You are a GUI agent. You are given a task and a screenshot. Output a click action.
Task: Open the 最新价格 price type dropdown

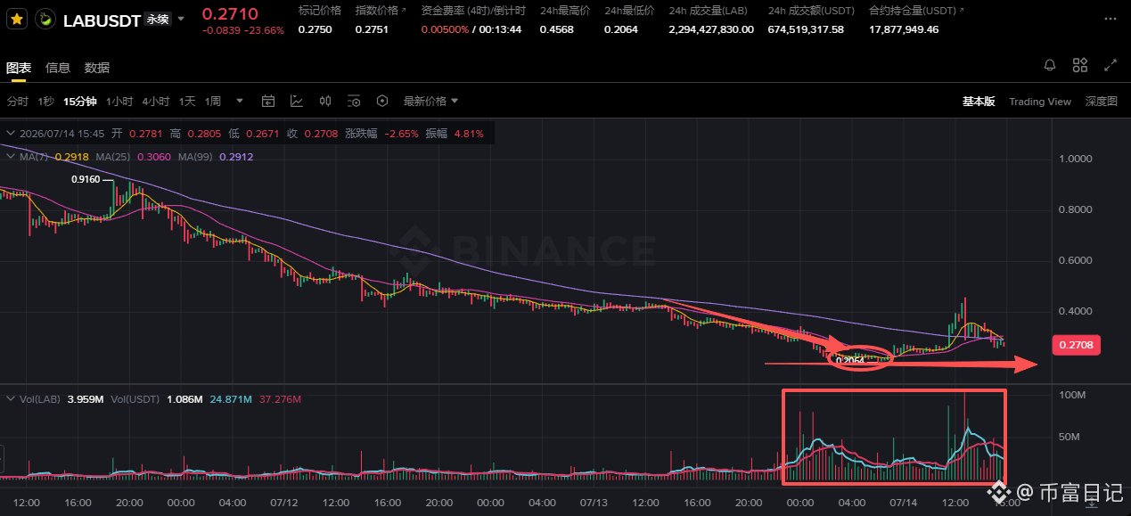(x=431, y=102)
